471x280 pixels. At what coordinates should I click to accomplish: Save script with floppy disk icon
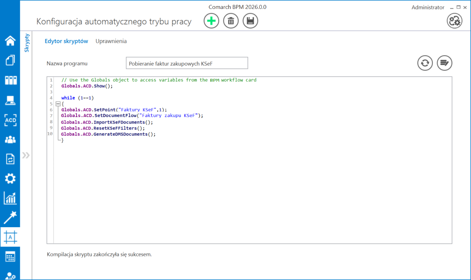coord(250,21)
